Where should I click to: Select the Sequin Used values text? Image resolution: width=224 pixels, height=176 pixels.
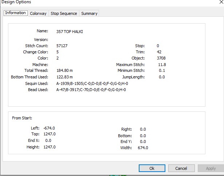coord(92,83)
